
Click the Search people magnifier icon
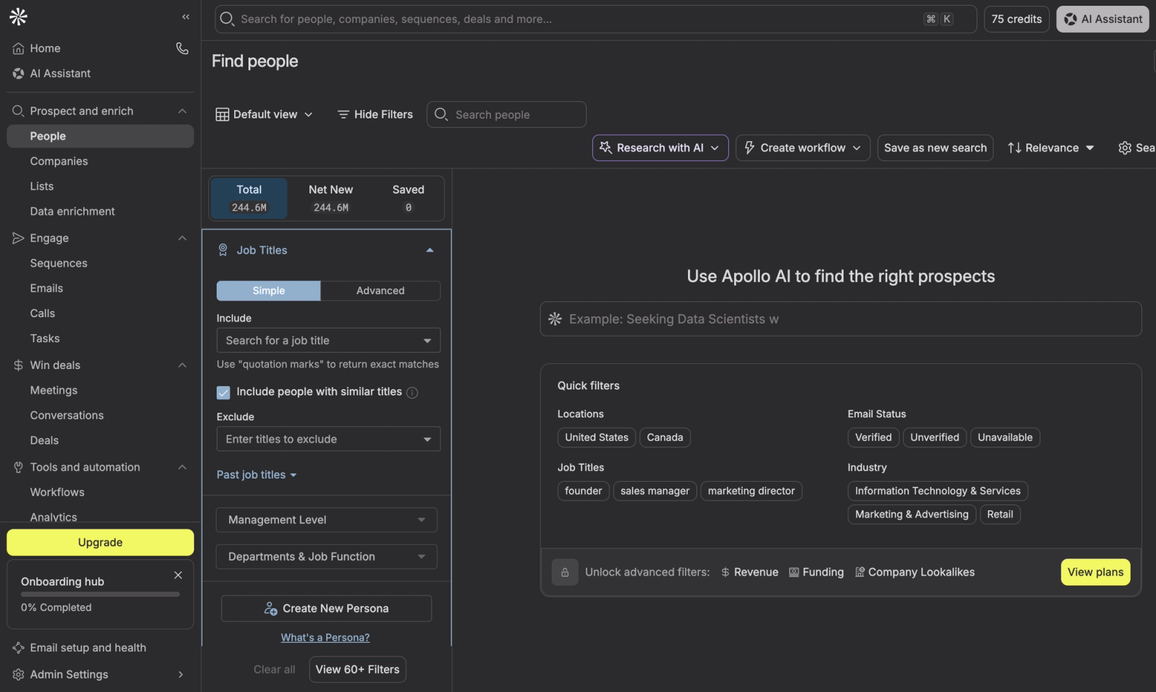441,115
